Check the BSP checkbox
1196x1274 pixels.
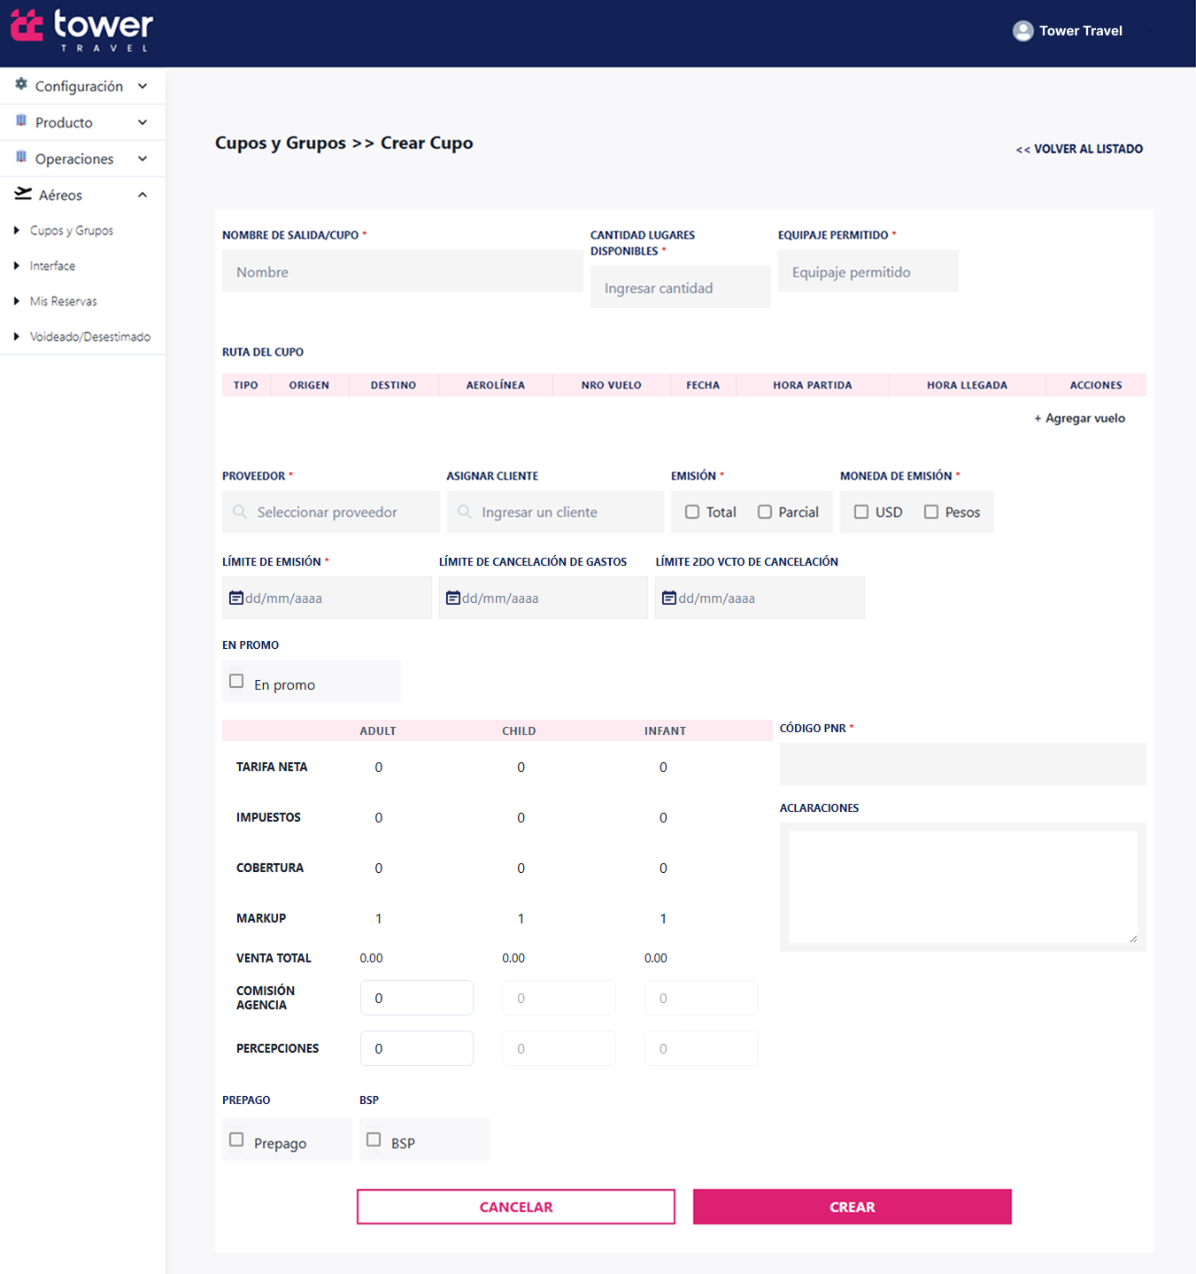pos(374,1139)
